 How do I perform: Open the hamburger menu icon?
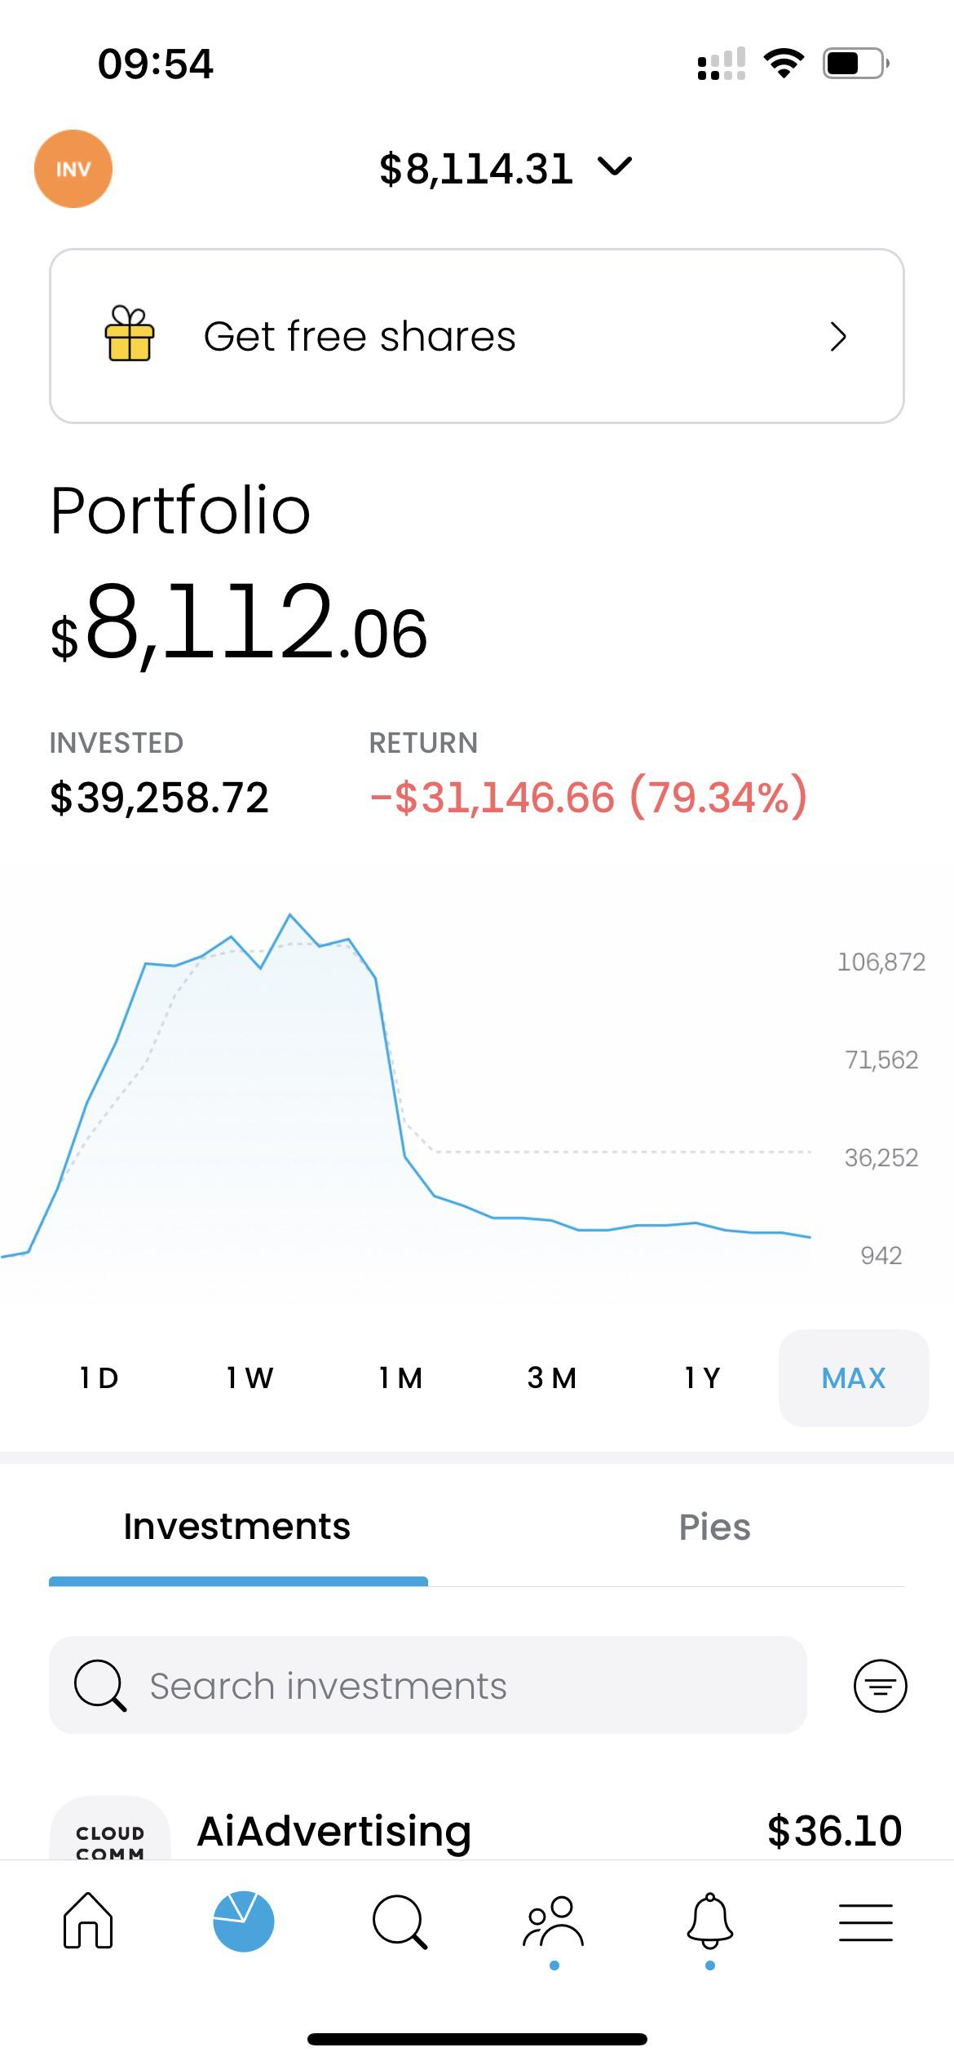pyautogui.click(x=865, y=1922)
